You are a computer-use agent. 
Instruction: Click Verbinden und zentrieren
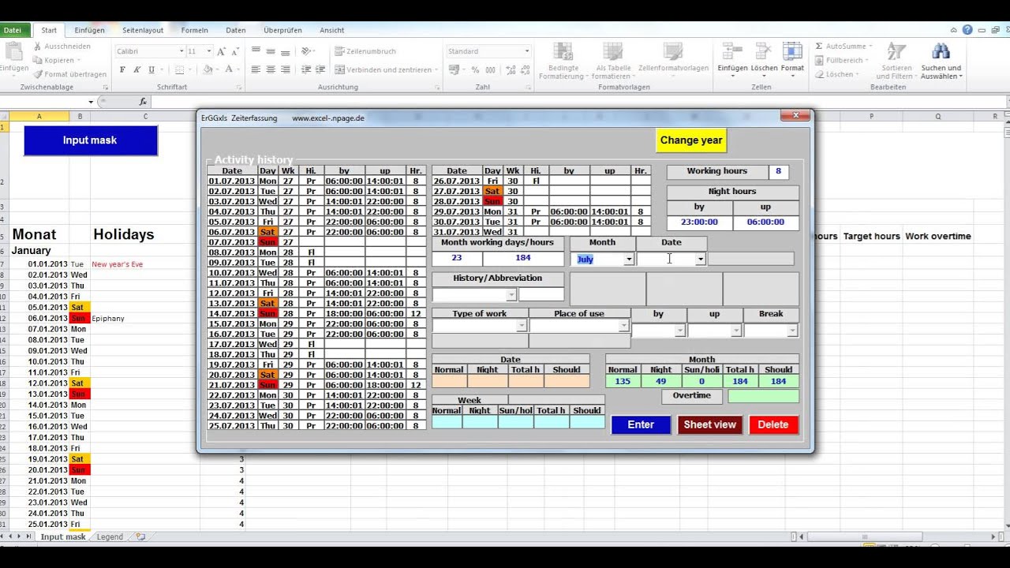387,69
